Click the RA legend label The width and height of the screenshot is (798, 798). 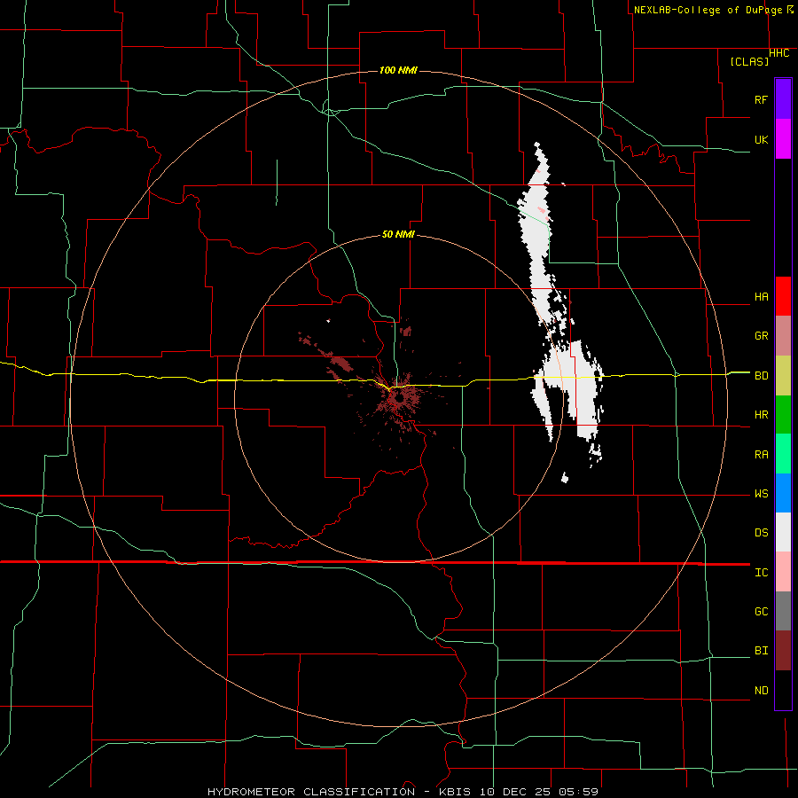coord(761,455)
